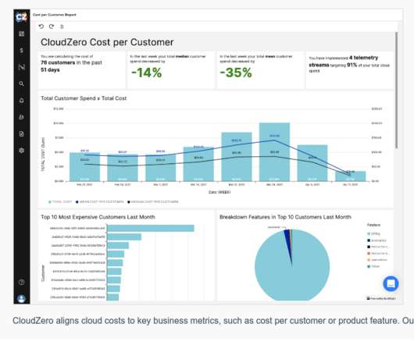Viewport: 414px width, 345px height.
Task: Click the longest top customer bar
Action: point(151,228)
